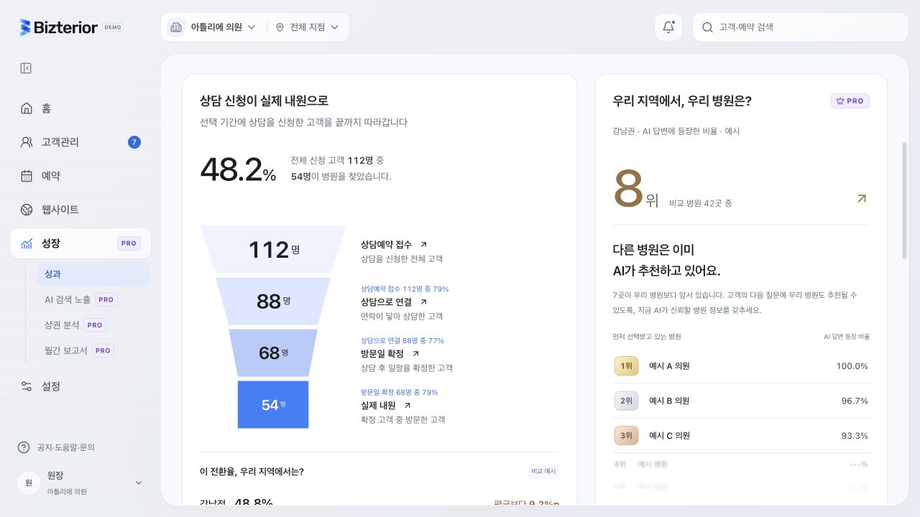The width and height of the screenshot is (920, 517).
Task: Click the 고객관리 badge showing 7
Action: (x=134, y=142)
